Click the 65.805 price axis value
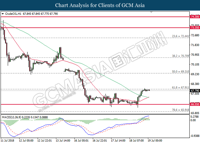 pyautogui.click(x=195, y=113)
